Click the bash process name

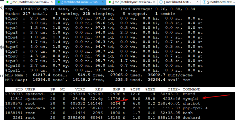coord(188,113)
